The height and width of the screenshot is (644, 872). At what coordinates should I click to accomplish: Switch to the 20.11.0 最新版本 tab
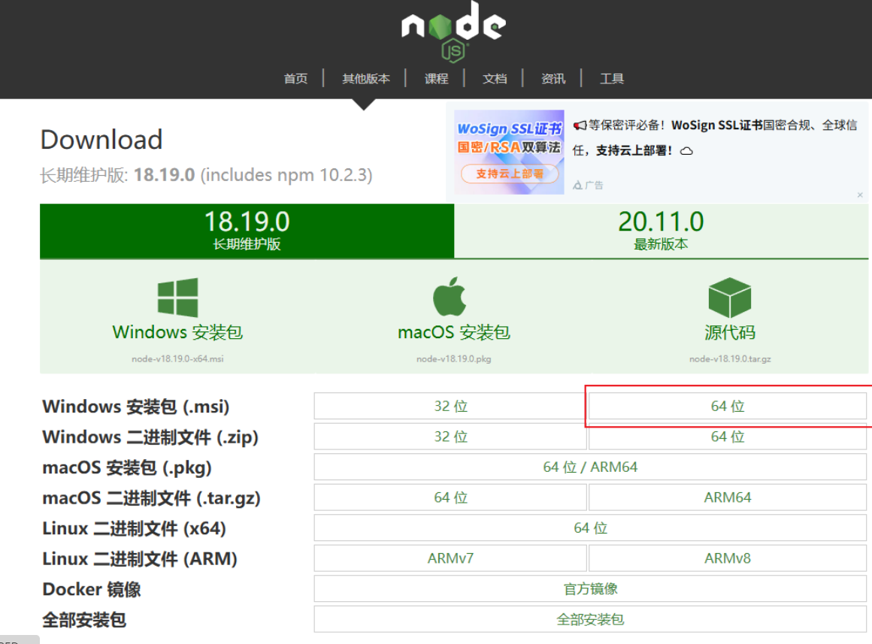pos(661,230)
